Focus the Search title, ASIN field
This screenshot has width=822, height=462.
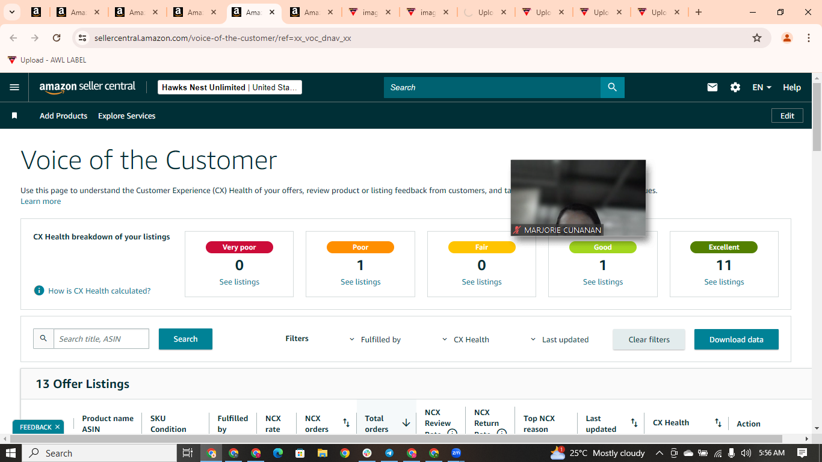pos(101,339)
